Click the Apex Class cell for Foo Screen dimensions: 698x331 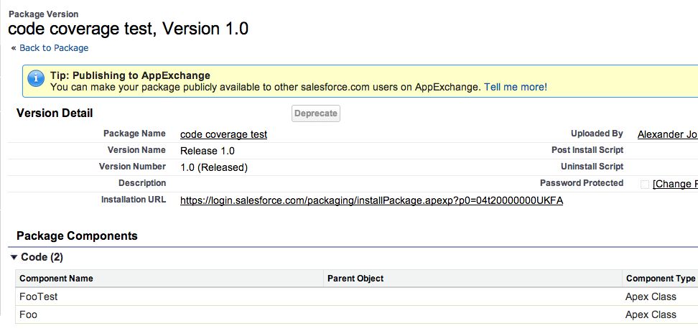[651, 314]
